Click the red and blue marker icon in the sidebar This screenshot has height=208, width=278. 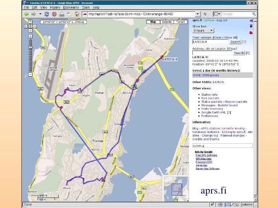[x=251, y=33]
